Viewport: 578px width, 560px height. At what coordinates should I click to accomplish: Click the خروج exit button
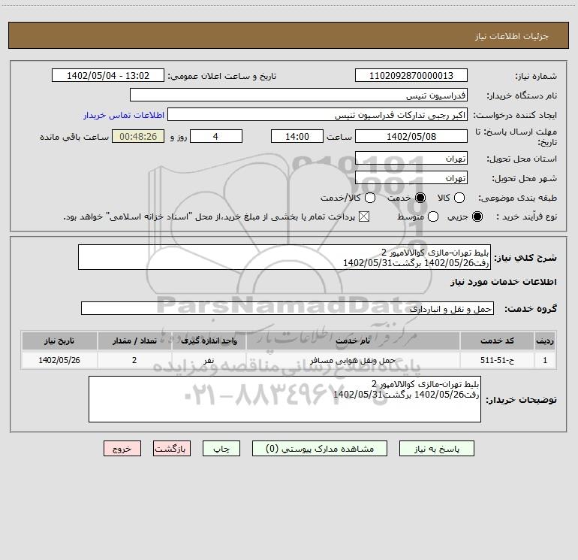click(122, 449)
